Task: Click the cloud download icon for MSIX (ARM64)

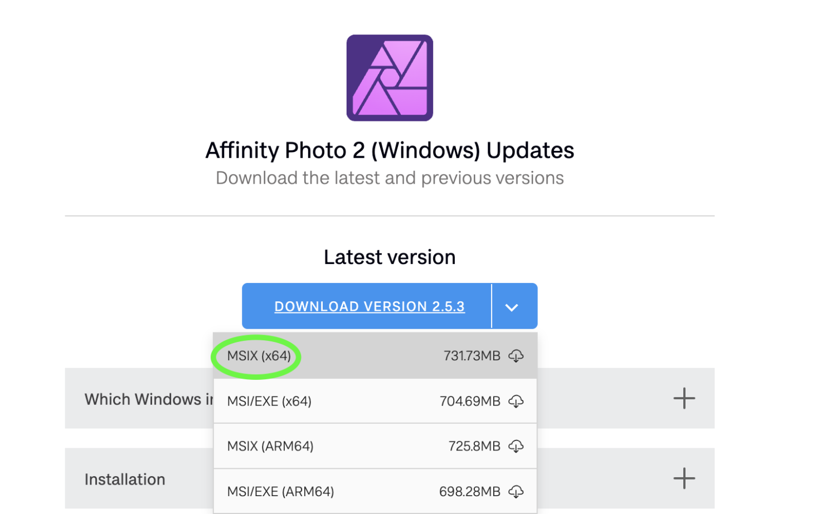Action: click(x=516, y=446)
